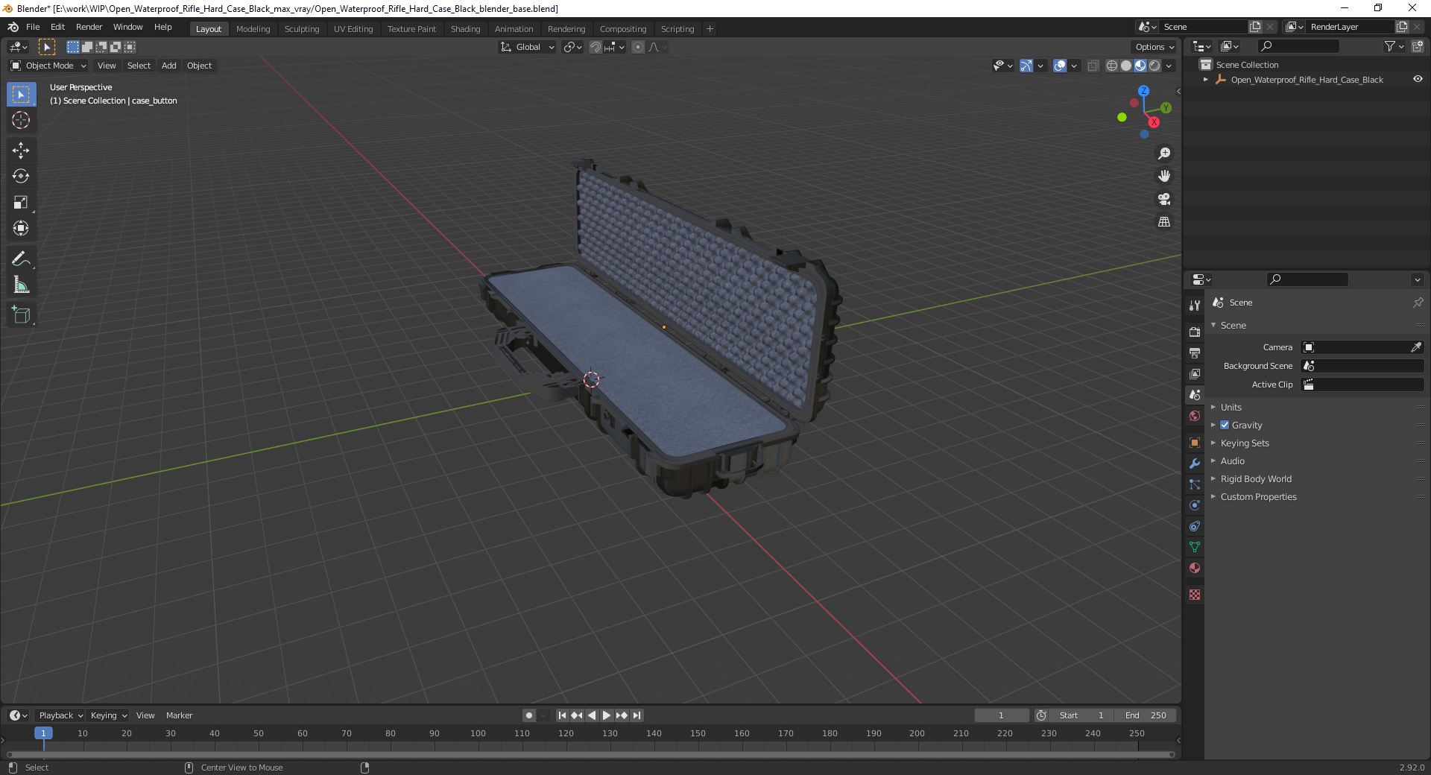
Task: Open the viewport Add menu
Action: 169,66
